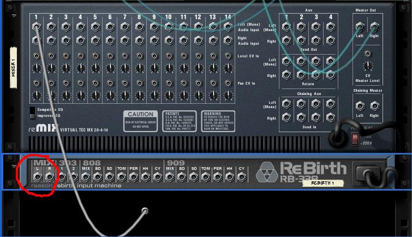Click ReBirth 808 PER output jack
This screenshot has height=237, width=412.
pyautogui.click(x=134, y=177)
